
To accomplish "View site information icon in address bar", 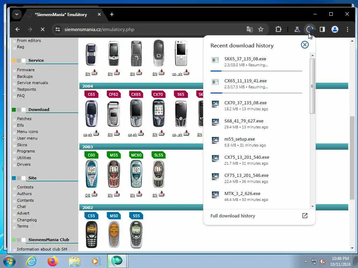I will point(58,29).
